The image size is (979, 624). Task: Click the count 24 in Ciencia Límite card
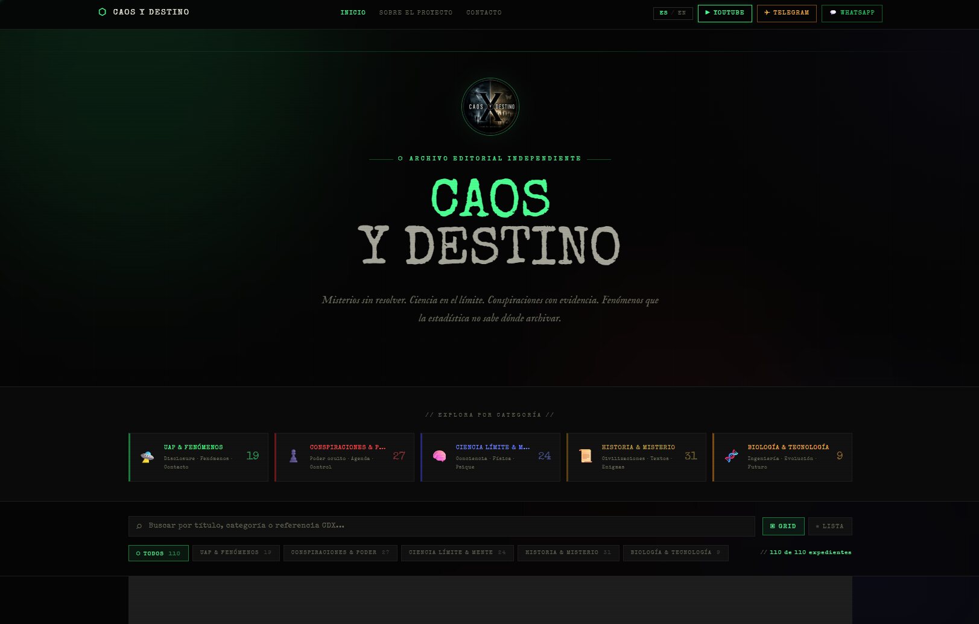545,456
